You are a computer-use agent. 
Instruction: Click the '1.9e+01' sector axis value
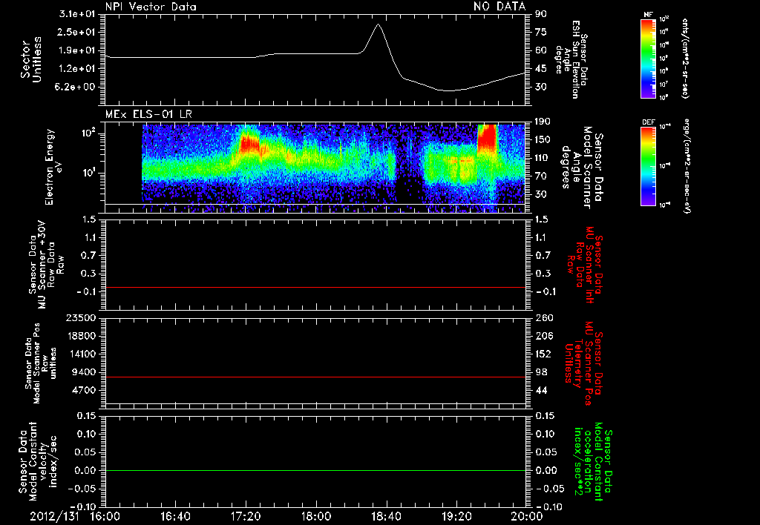[77, 50]
